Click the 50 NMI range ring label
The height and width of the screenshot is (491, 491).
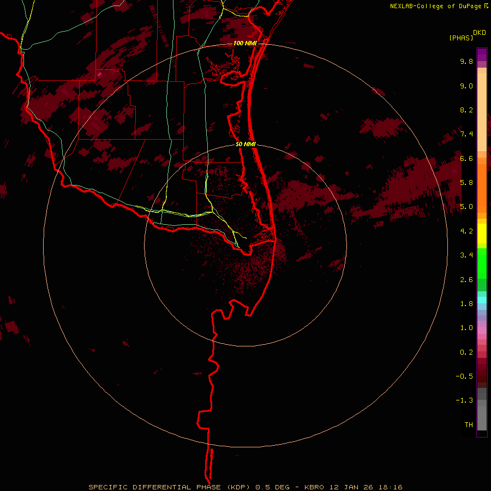245,144
